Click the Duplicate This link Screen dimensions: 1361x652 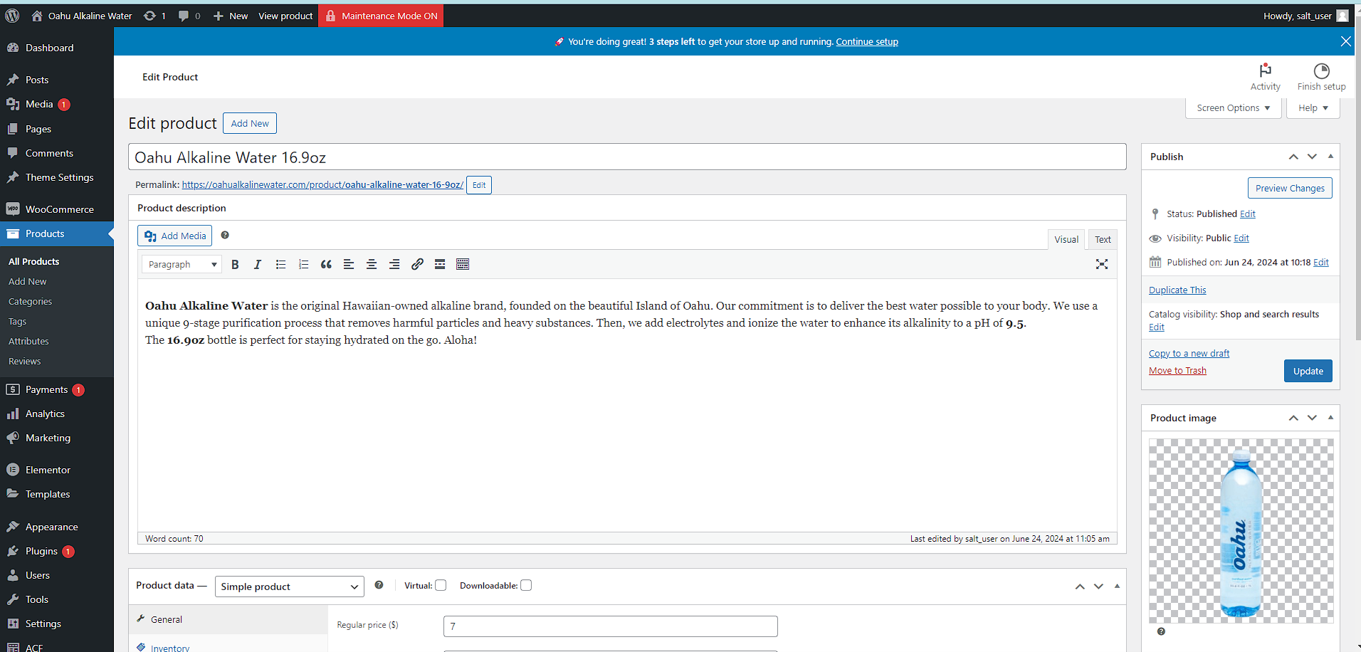pyautogui.click(x=1177, y=290)
